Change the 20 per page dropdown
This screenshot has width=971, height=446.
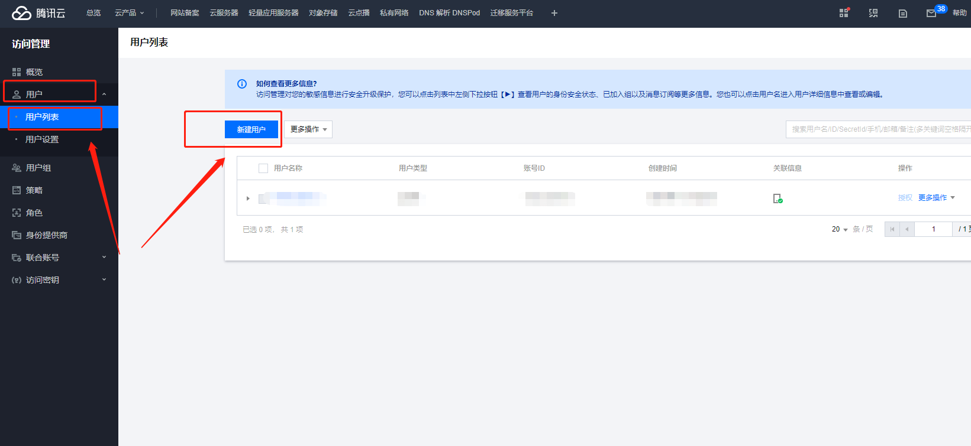[x=840, y=229]
